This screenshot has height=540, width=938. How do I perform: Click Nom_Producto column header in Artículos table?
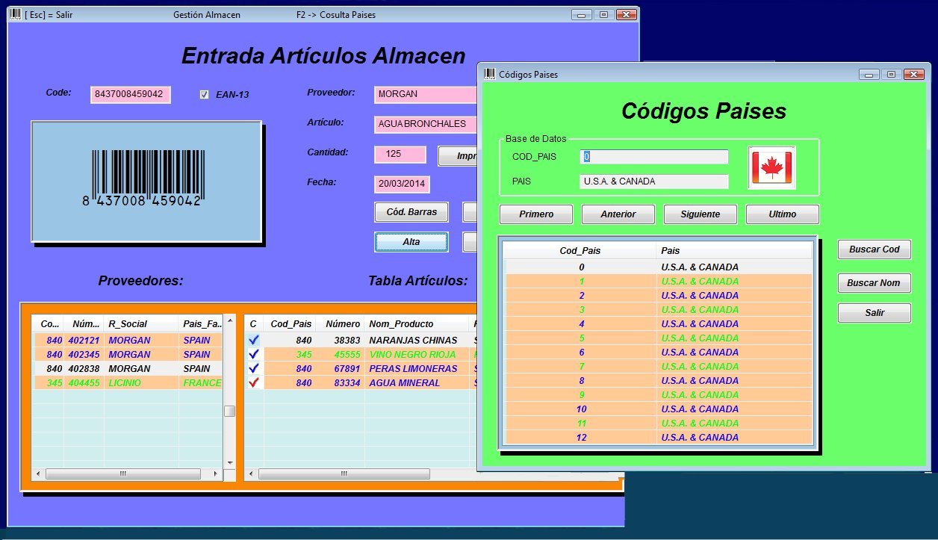coord(417,324)
